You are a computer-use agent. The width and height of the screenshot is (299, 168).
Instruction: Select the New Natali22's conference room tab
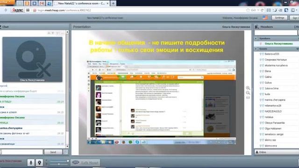(82, 3)
